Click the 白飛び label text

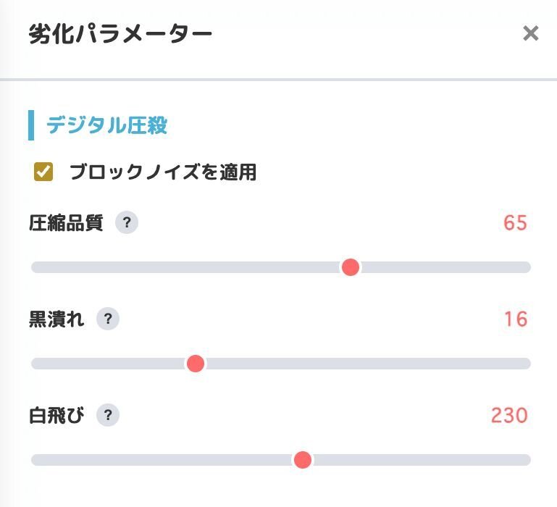pyautogui.click(x=56, y=415)
